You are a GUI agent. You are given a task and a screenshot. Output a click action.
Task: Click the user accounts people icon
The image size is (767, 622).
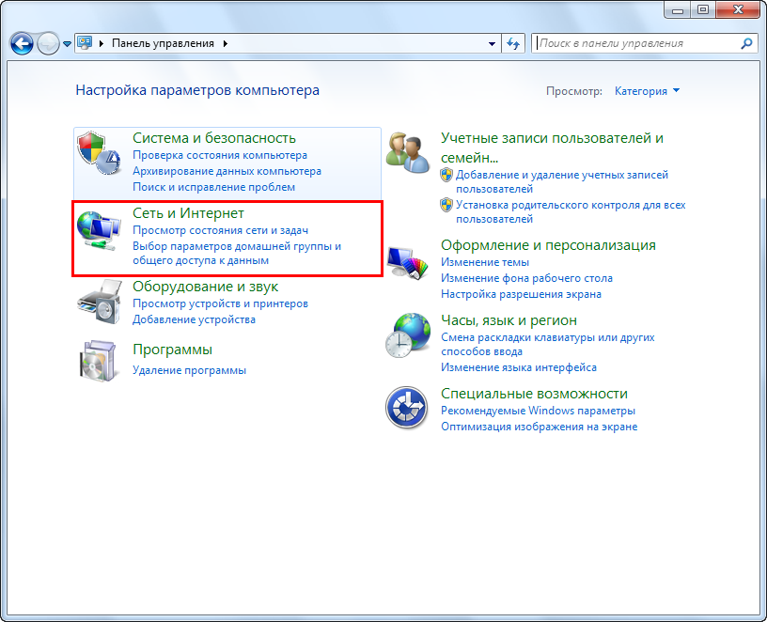pos(408,152)
